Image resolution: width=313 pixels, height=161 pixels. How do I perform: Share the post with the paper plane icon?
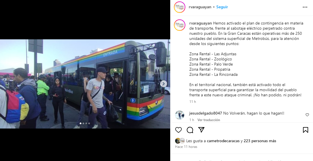coord(201,130)
